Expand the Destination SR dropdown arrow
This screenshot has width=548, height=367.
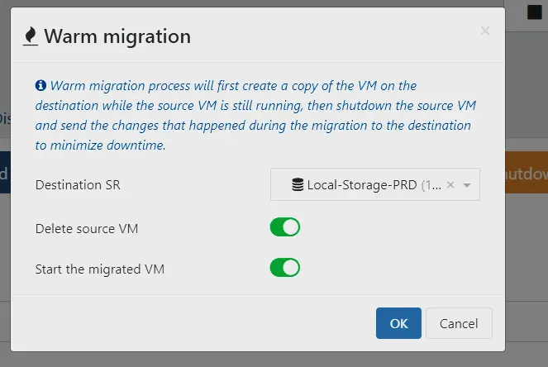(467, 185)
